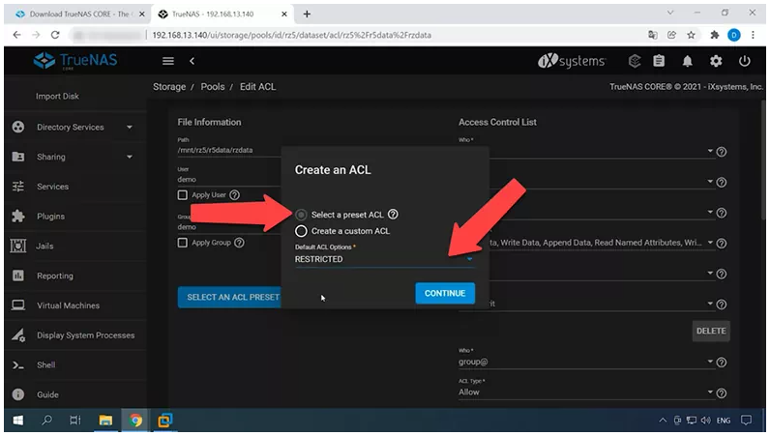The height and width of the screenshot is (436, 770).
Task: Toggle the sidebar hamburger menu
Action: [168, 61]
